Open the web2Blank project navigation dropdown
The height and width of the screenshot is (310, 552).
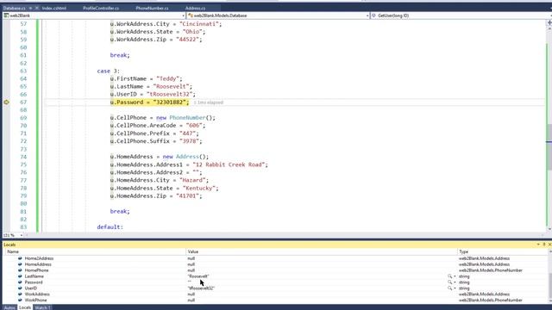(x=94, y=15)
